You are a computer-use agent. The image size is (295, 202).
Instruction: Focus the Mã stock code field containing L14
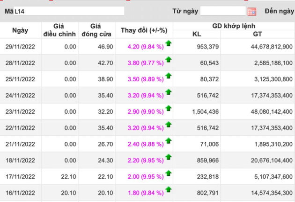pos(69,11)
